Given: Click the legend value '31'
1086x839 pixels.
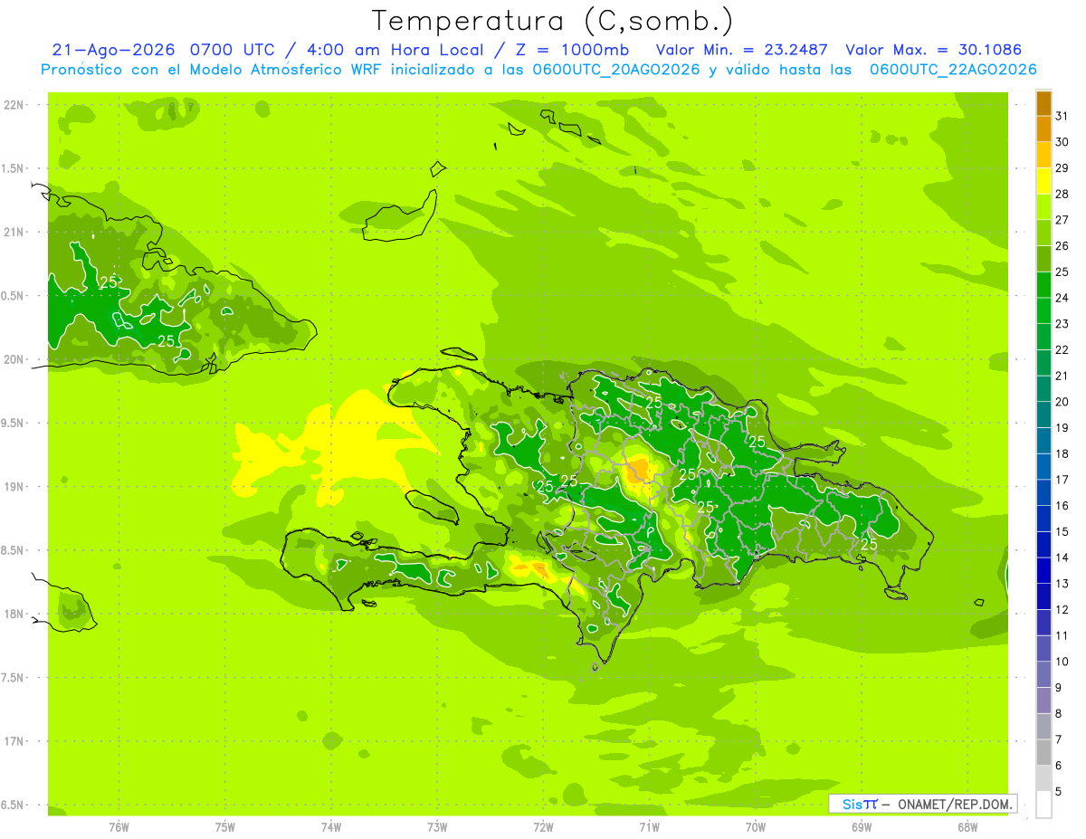Looking at the screenshot, I should [1062, 116].
